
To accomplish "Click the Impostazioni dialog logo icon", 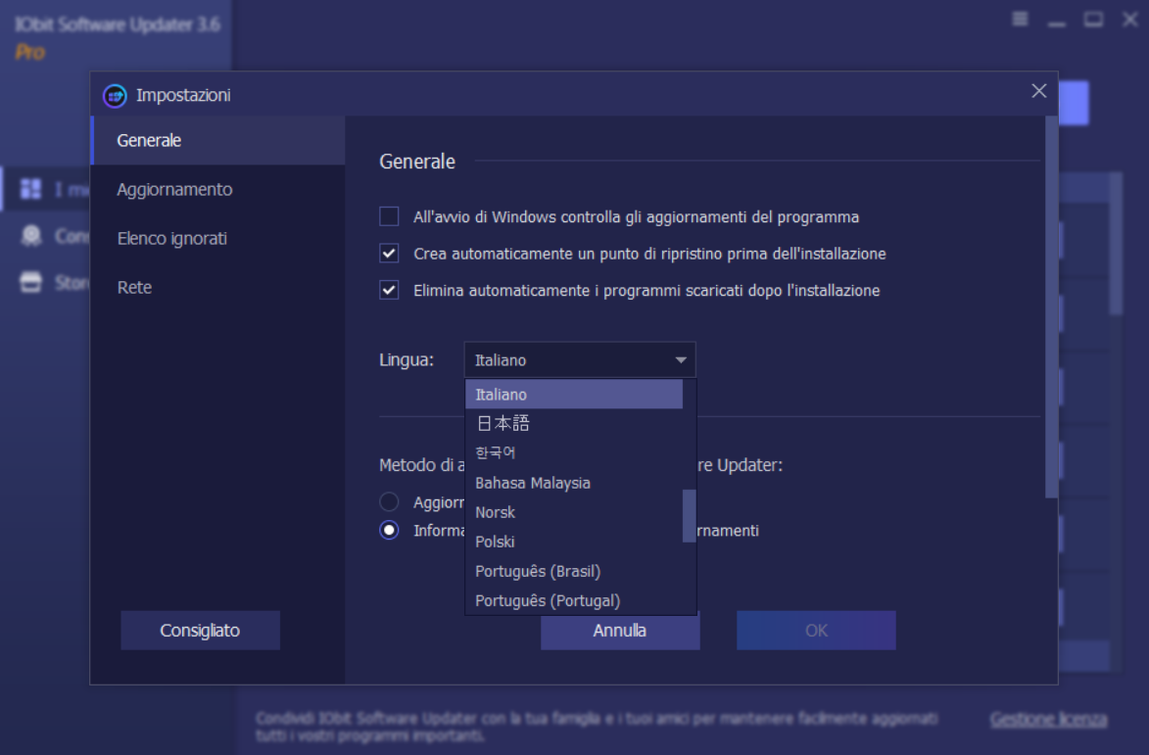I will pyautogui.click(x=115, y=95).
